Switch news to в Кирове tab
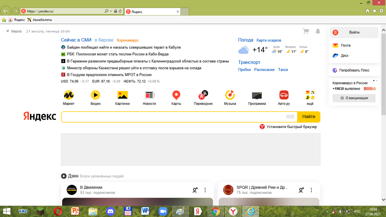Viewport: 386px width, 217px height. (104, 40)
